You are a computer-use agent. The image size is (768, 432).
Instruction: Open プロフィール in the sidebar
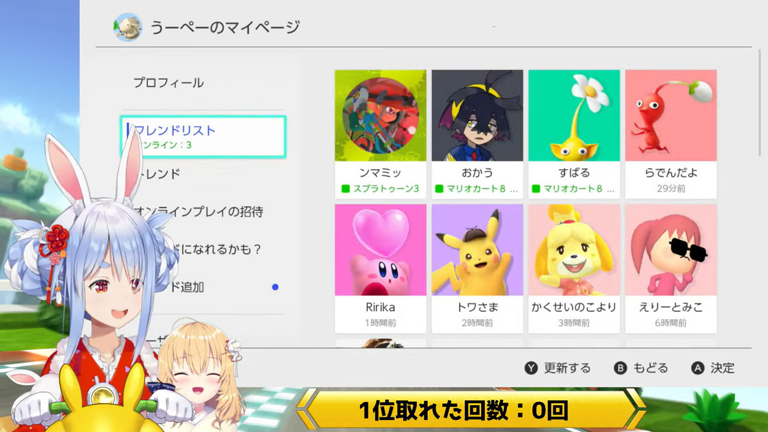(x=169, y=83)
